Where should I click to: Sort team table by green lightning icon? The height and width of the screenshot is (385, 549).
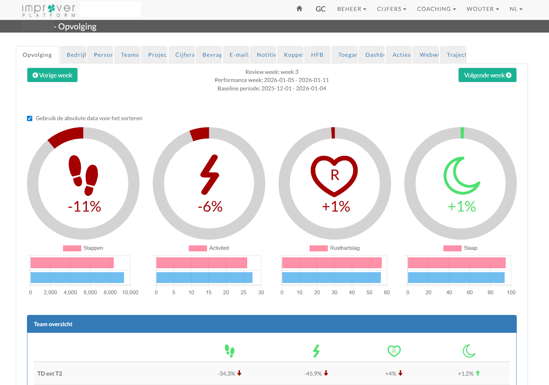[316, 351]
